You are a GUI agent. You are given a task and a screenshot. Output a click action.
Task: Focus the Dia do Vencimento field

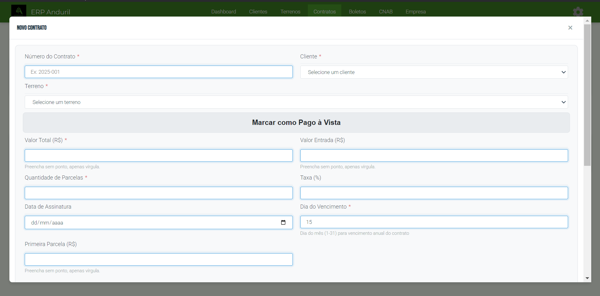(434, 222)
